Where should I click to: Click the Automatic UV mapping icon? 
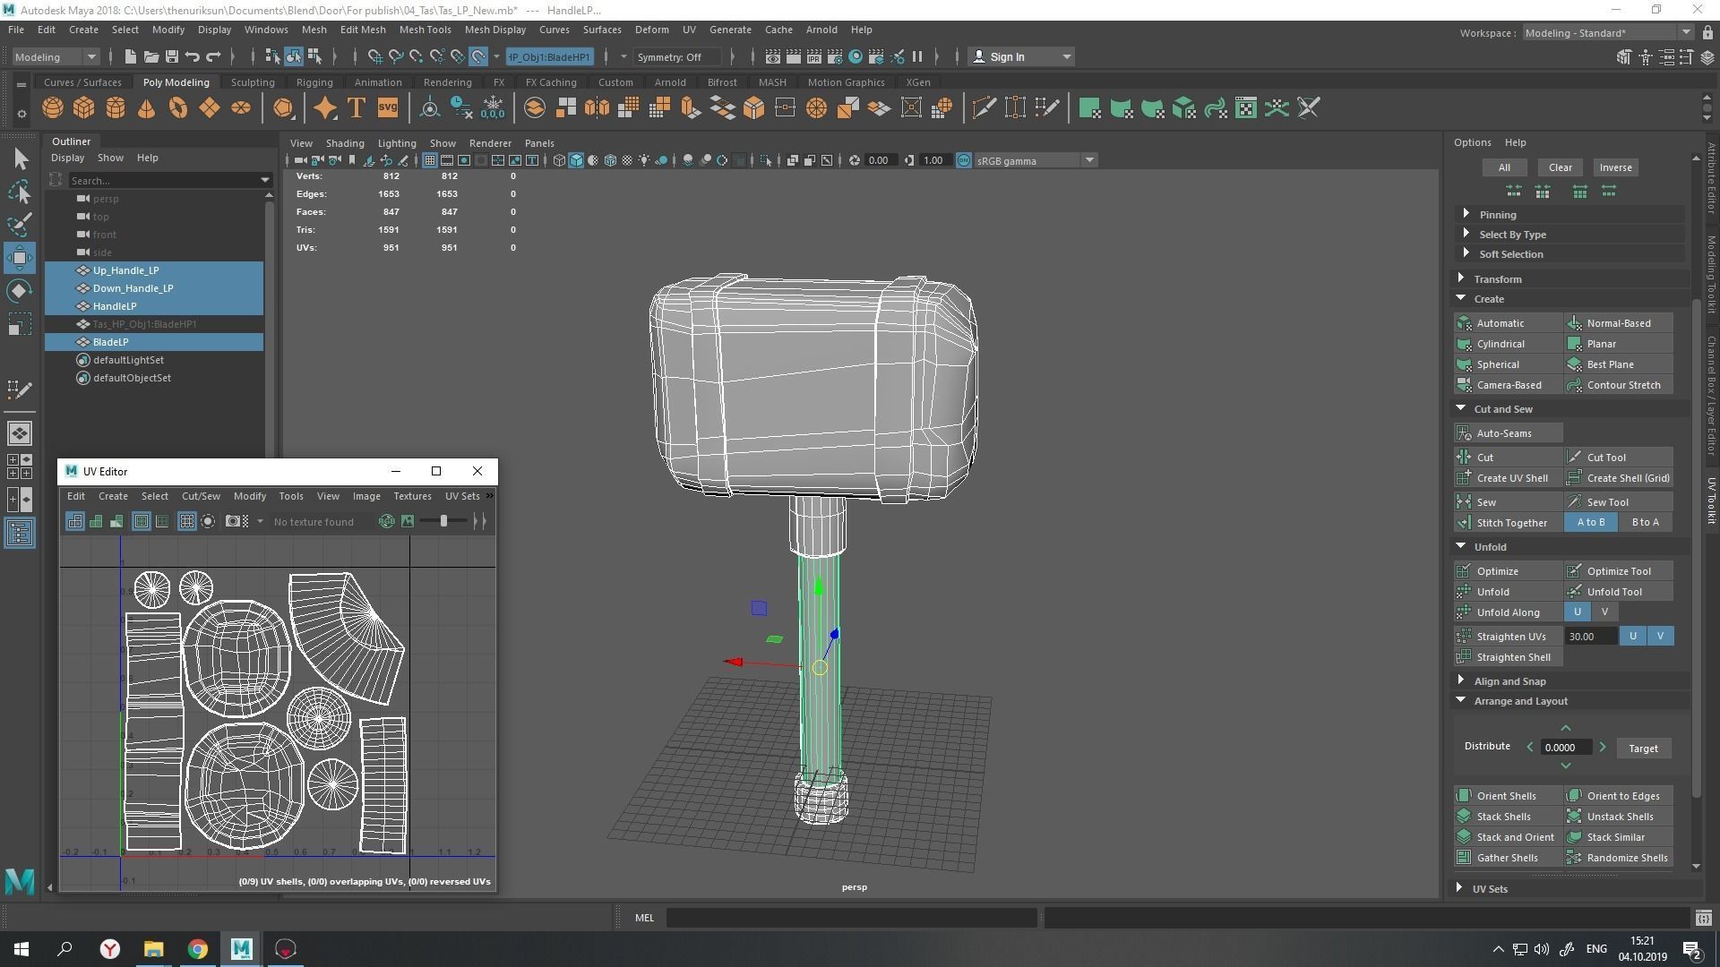tap(1464, 323)
